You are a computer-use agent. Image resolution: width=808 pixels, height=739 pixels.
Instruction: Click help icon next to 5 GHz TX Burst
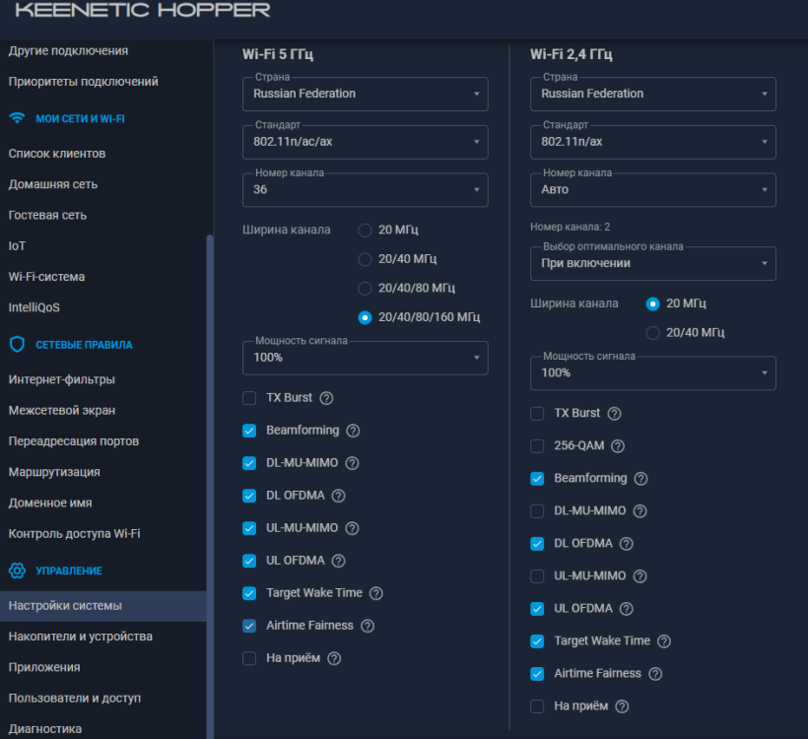pos(327,398)
